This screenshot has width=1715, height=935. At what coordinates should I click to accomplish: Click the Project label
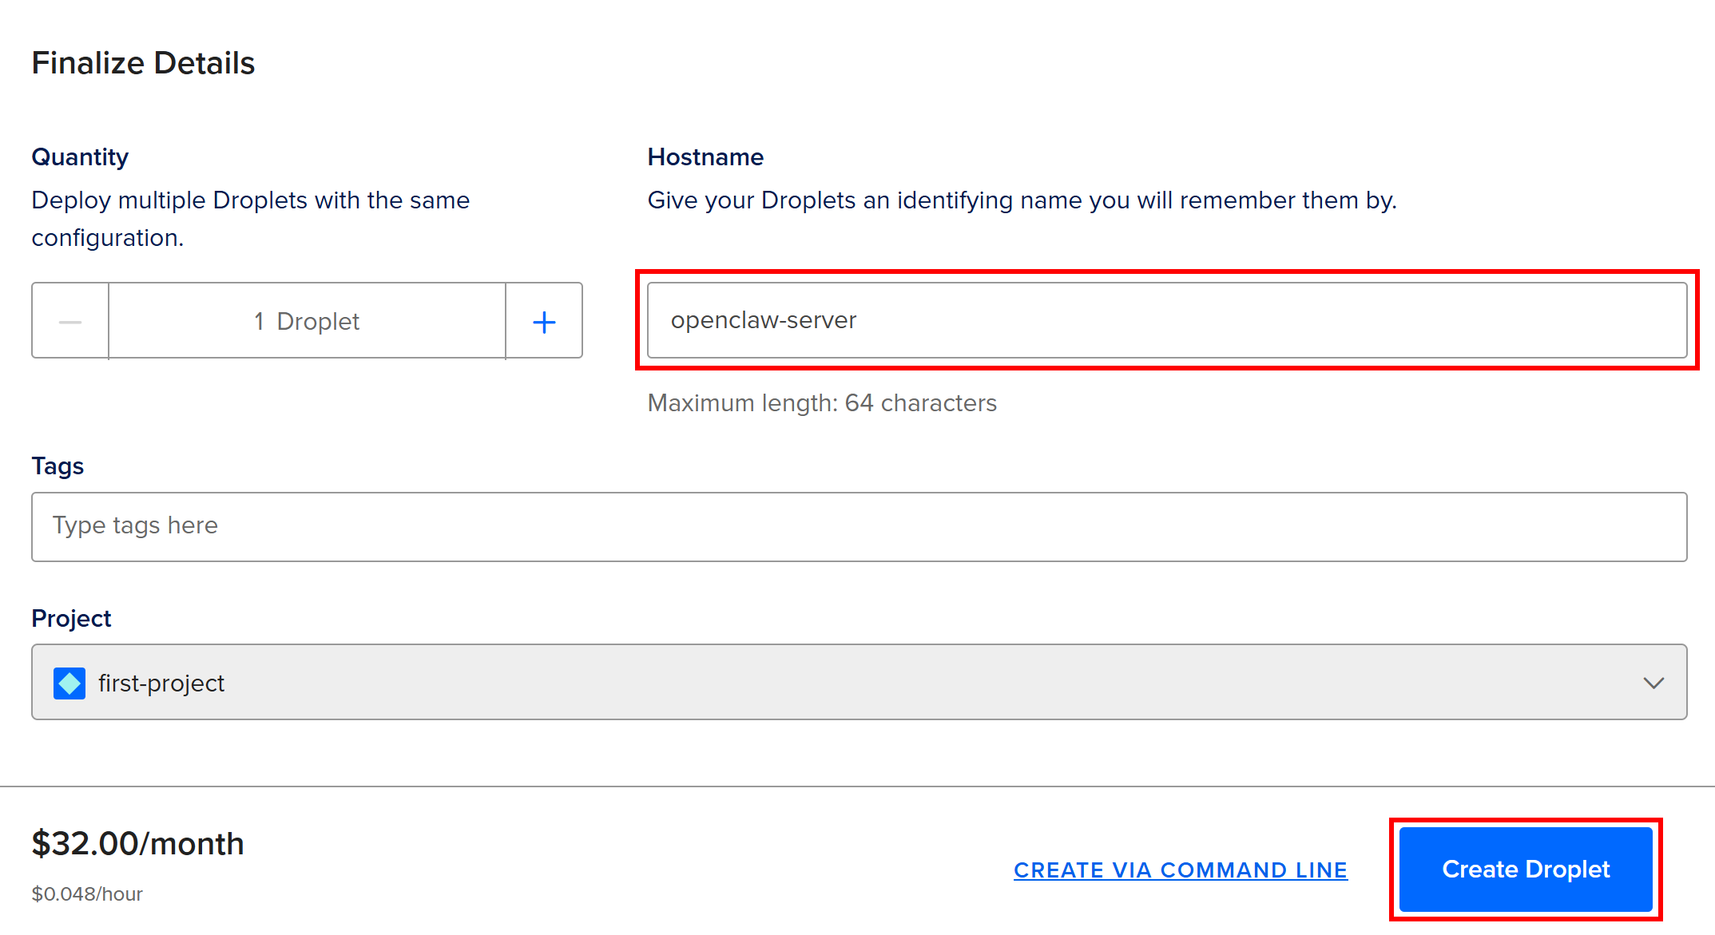71,618
